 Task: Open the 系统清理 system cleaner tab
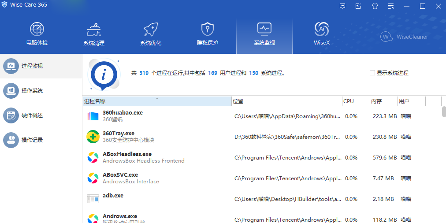(94, 34)
